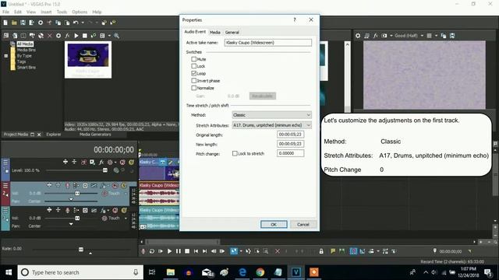Open Track FX on audio track 3
The image size is (499, 280).
click(103, 210)
